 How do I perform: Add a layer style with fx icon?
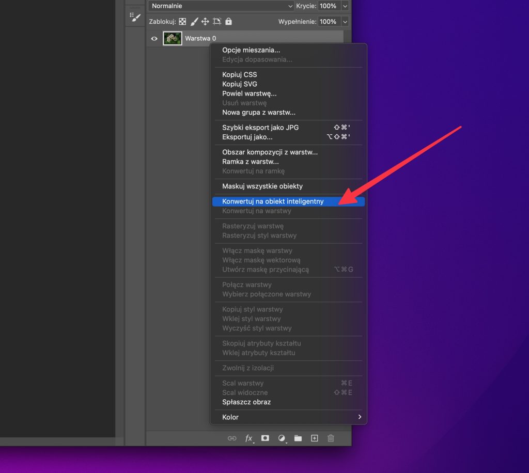pyautogui.click(x=249, y=438)
